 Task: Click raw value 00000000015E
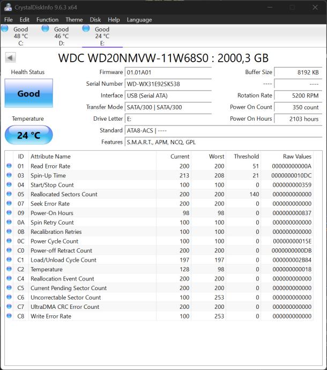(x=292, y=241)
